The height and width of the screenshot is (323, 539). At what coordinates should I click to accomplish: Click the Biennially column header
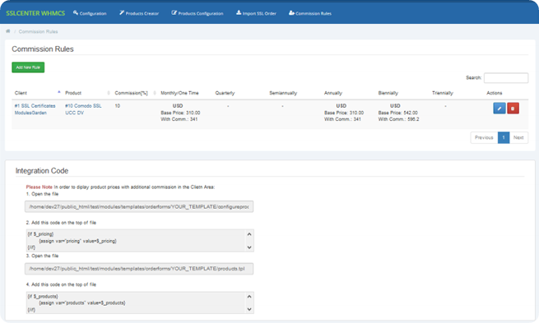click(388, 93)
